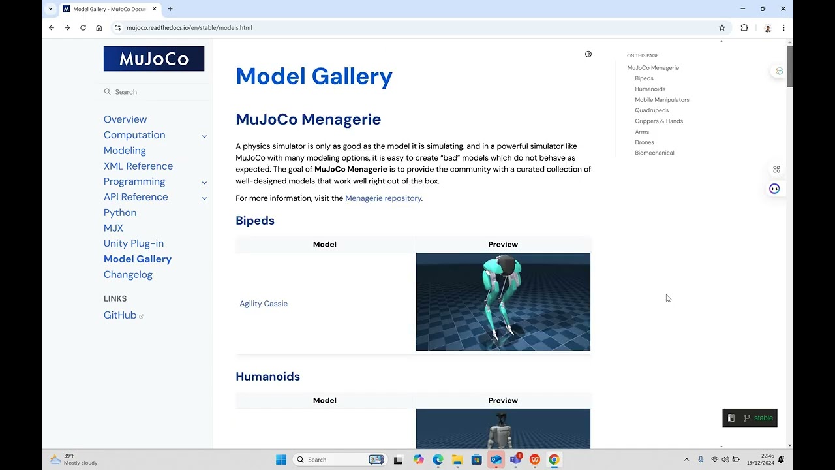
Task: Jump to Grippers & Hands section
Action: pos(659,121)
